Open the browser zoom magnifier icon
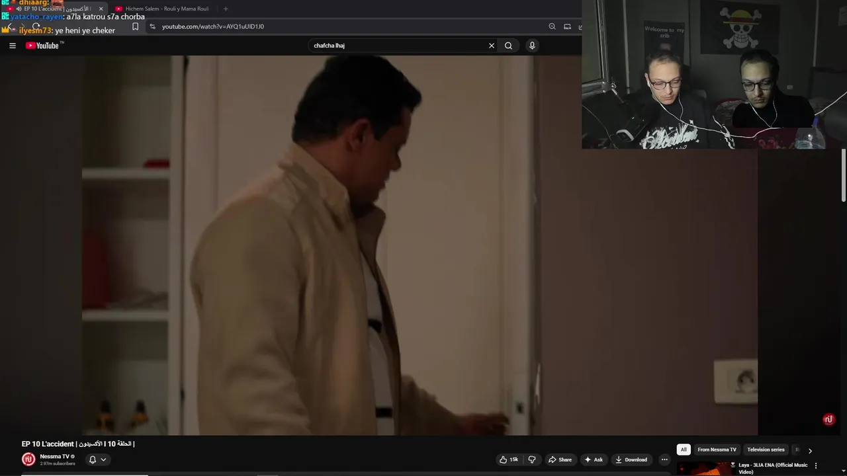This screenshot has height=476, width=847. [x=552, y=26]
